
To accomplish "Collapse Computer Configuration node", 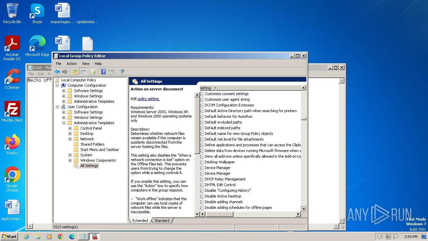I will coord(57,85).
